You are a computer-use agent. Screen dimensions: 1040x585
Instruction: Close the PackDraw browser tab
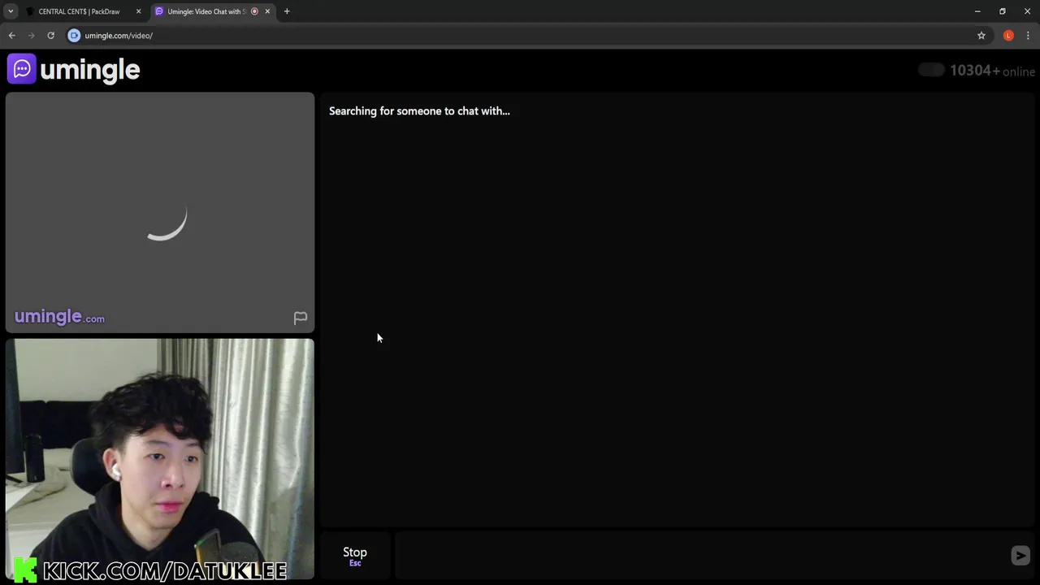point(138,11)
